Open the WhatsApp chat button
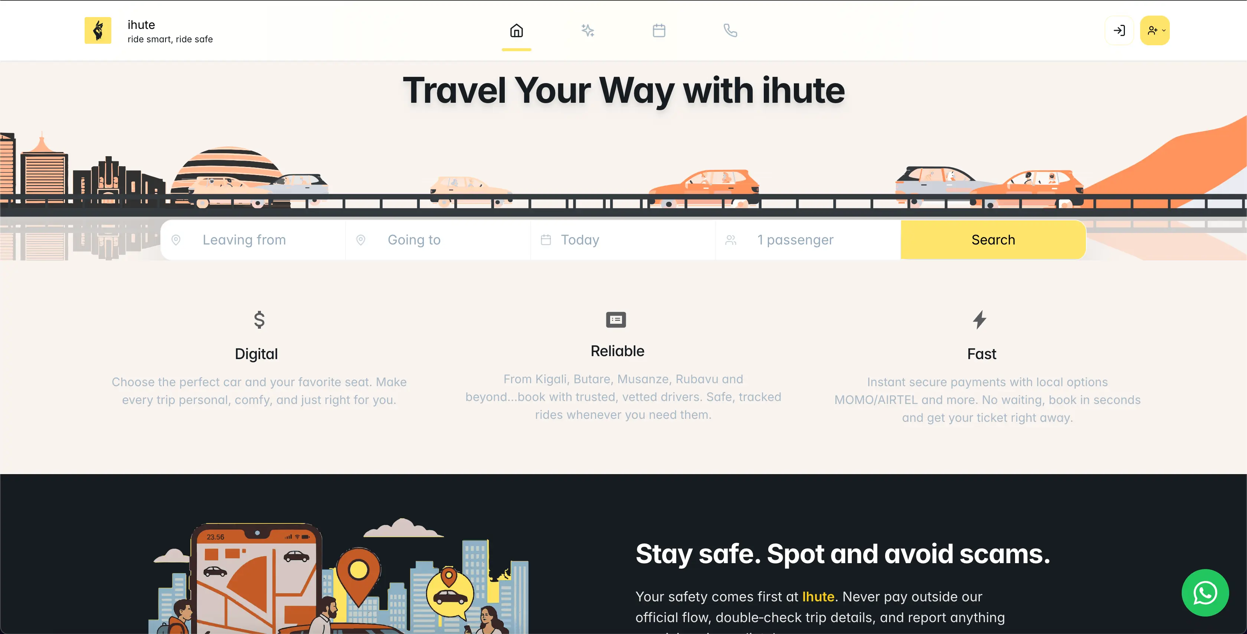This screenshot has height=634, width=1247. coord(1205,593)
